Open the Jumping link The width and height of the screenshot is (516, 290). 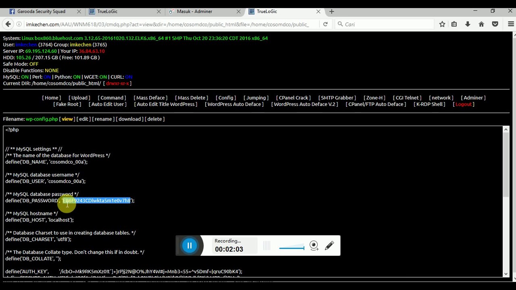[256, 98]
